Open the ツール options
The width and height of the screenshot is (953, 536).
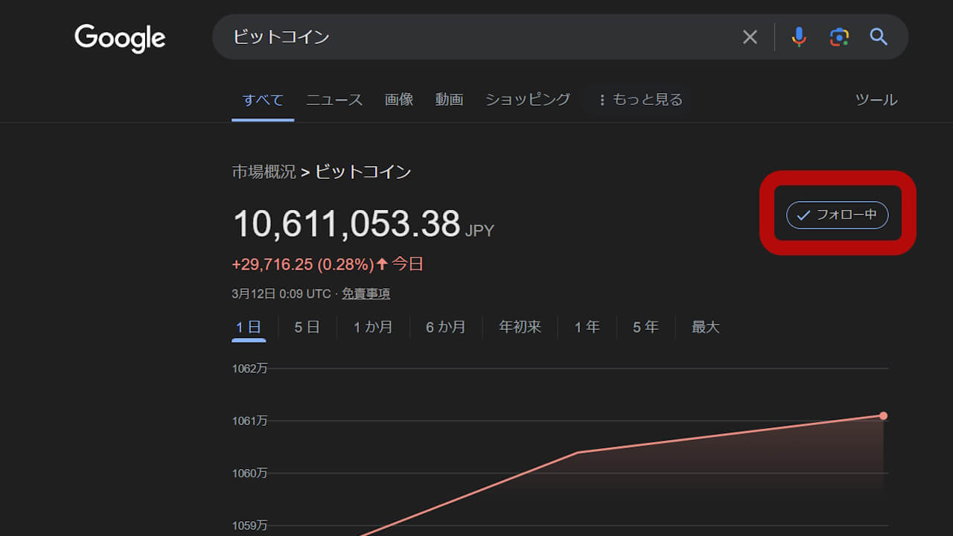pyautogui.click(x=876, y=100)
